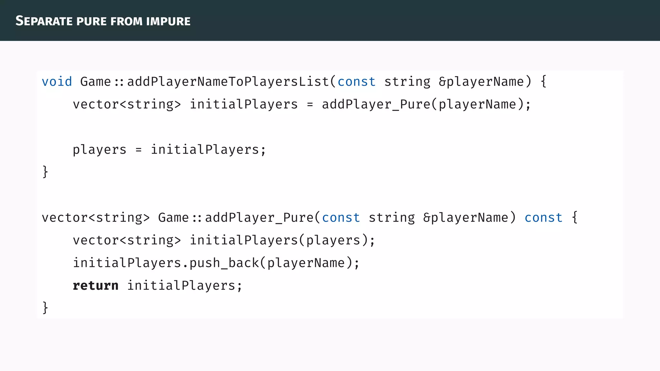Screen dimensions: 660x371
Task: Click the trailing 'const' qualifier before opening brace
Action: 543,218
